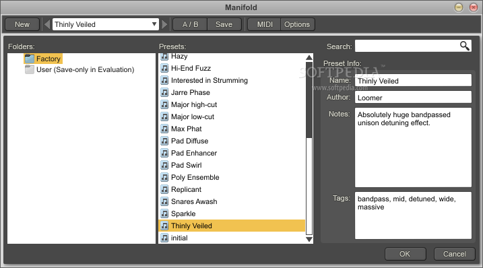Click the preset icon beside Pad Swirl
The height and width of the screenshot is (268, 483).
pyautogui.click(x=165, y=165)
